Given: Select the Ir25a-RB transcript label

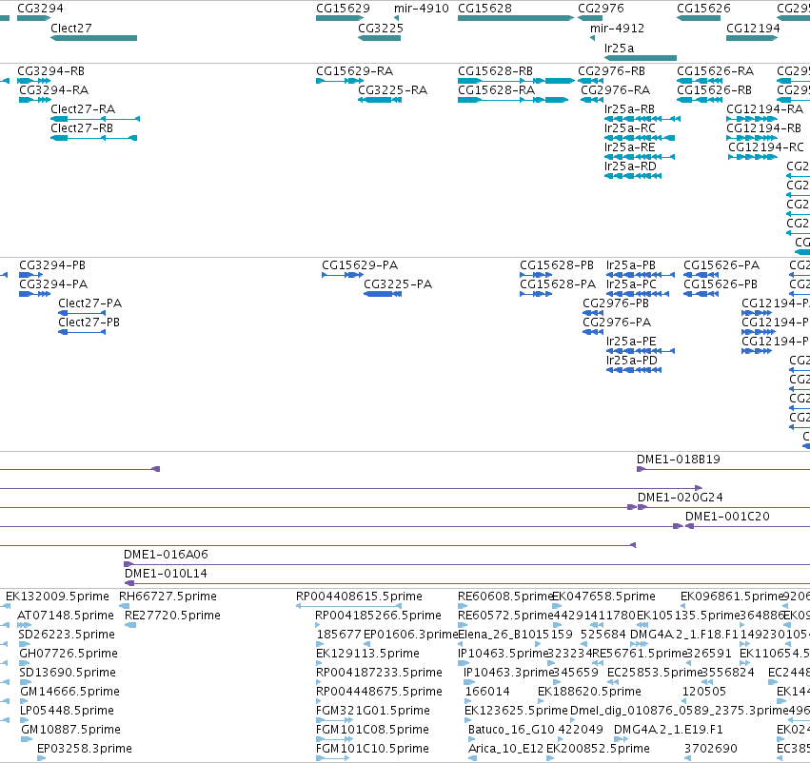Looking at the screenshot, I should tap(629, 109).
